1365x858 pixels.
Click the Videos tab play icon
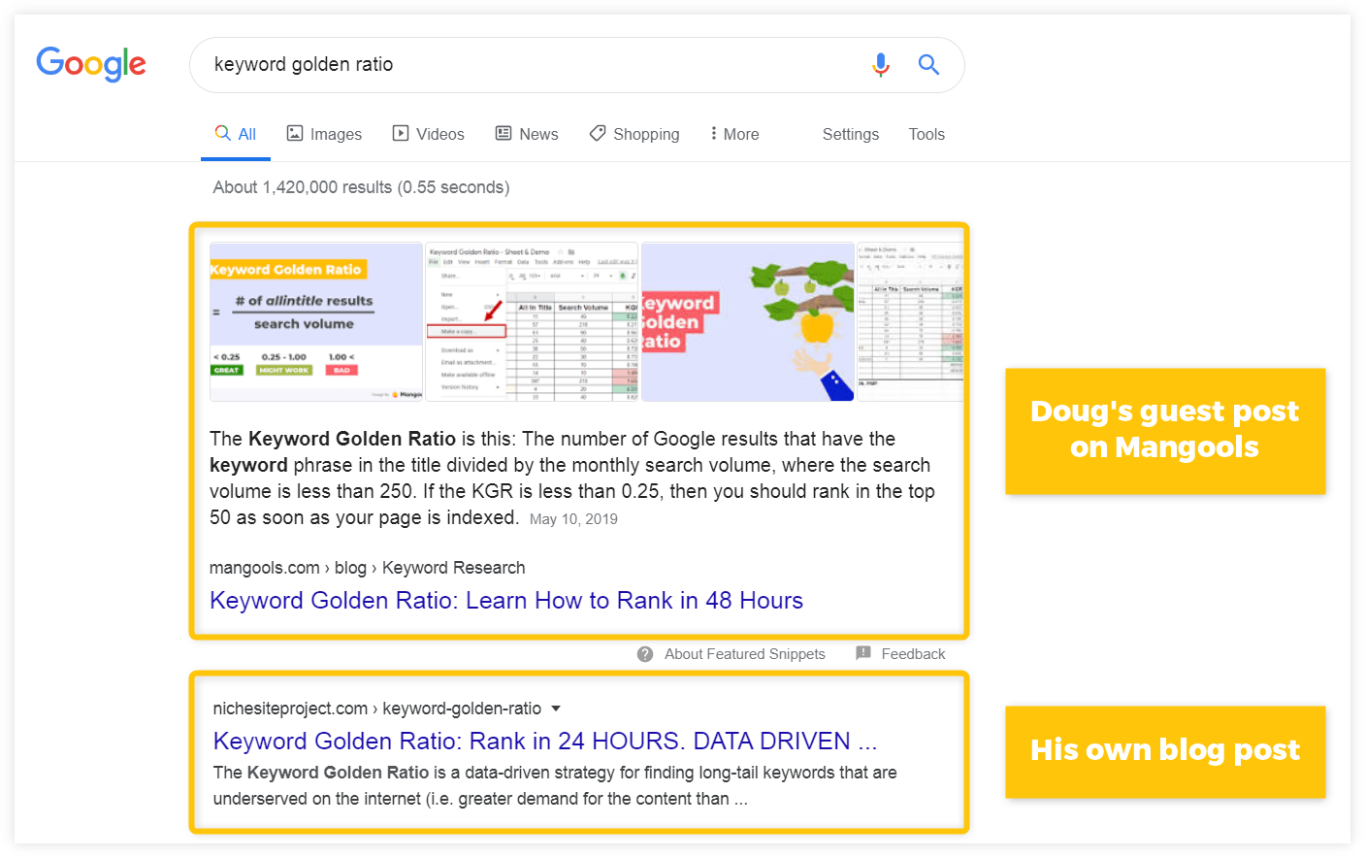coord(401,133)
